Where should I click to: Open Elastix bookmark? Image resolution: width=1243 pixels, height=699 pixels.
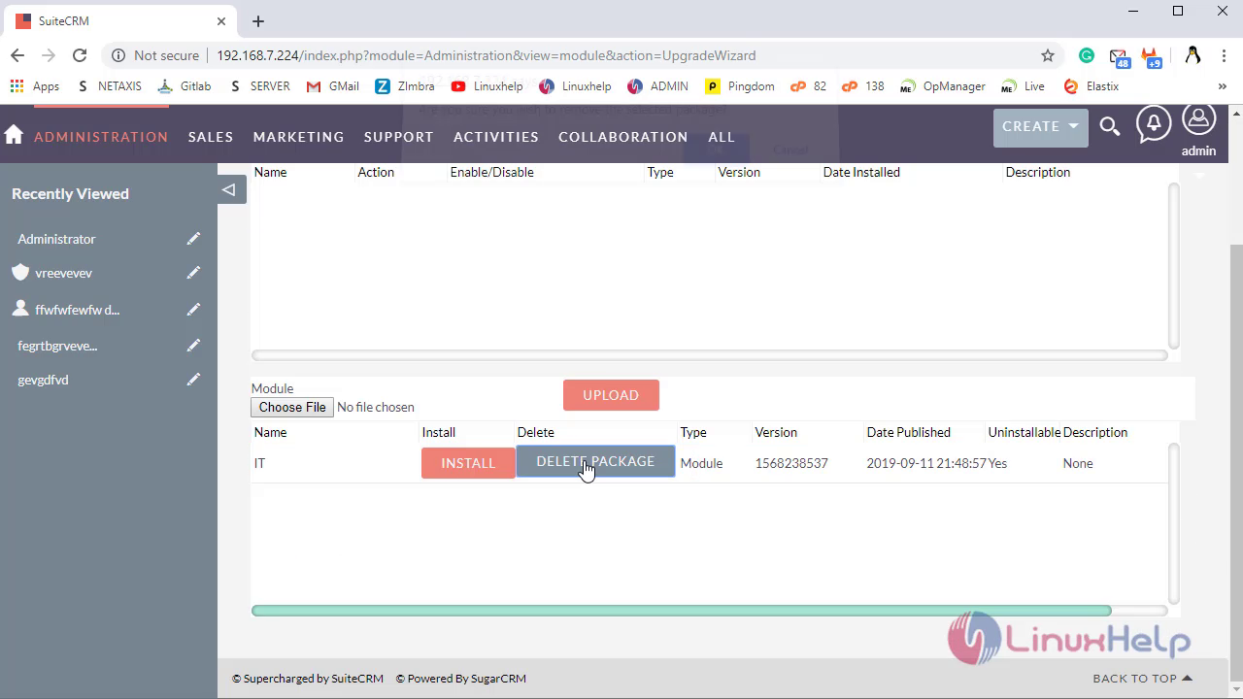pos(1091,86)
